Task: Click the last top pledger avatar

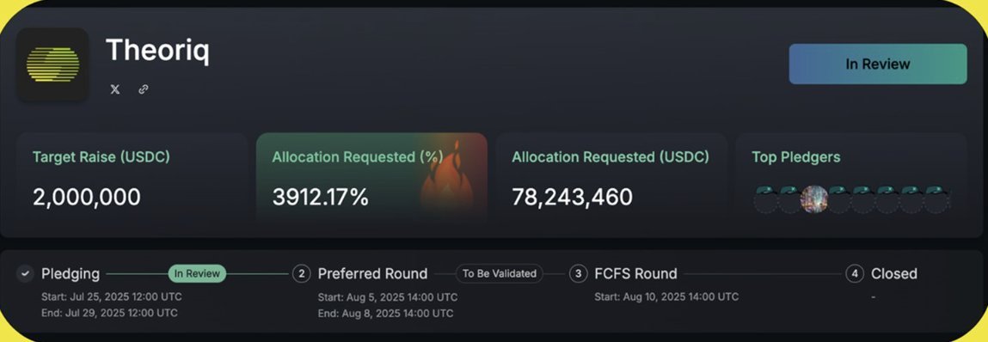Action: click(x=936, y=199)
